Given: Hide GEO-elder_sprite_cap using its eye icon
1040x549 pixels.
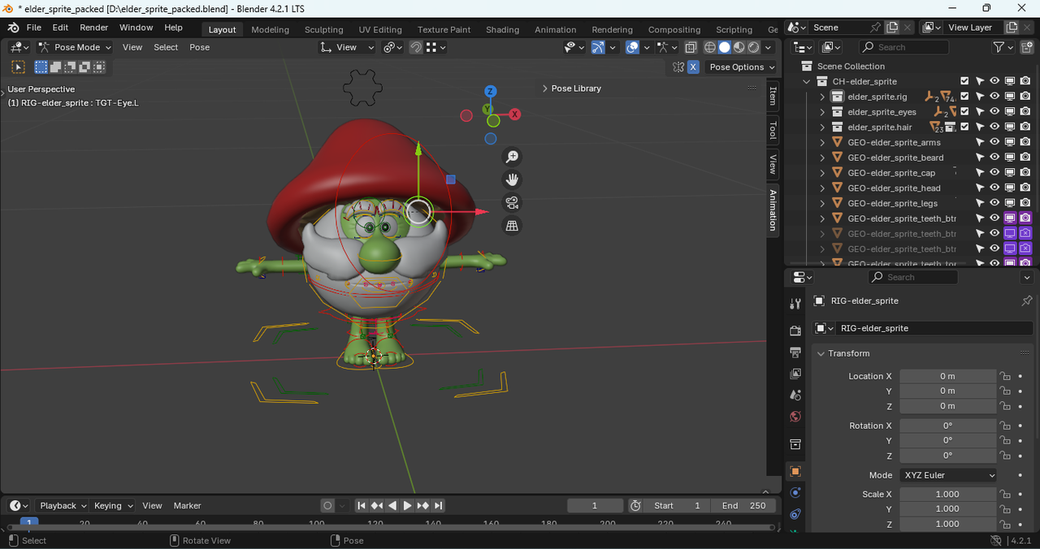Looking at the screenshot, I should coord(994,173).
